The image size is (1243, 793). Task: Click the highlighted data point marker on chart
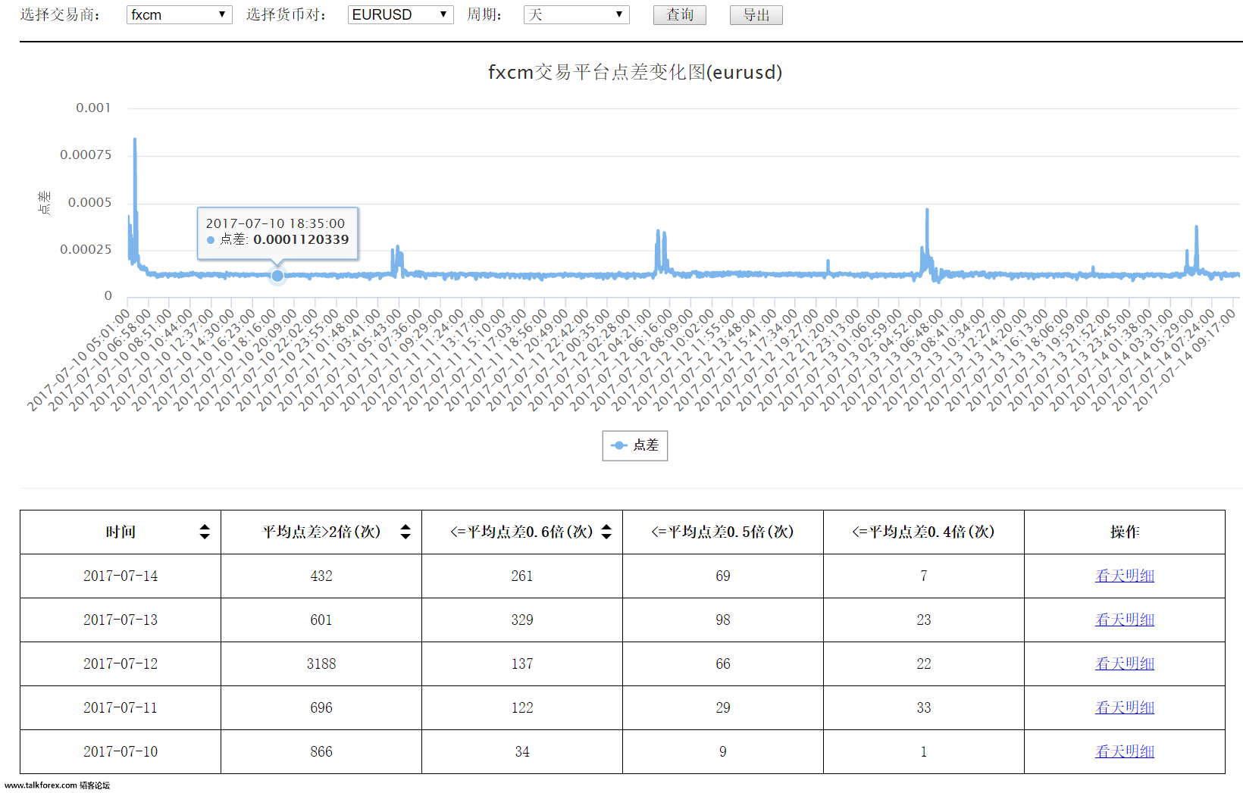(277, 276)
